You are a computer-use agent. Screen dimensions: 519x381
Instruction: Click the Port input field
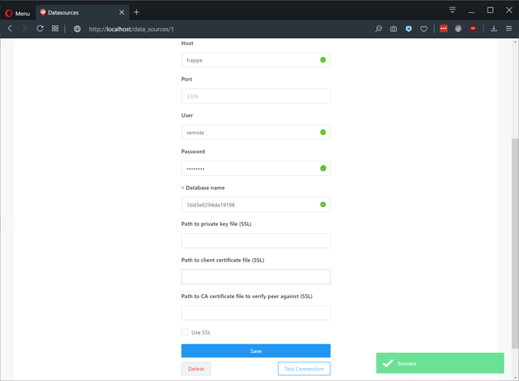tap(256, 96)
